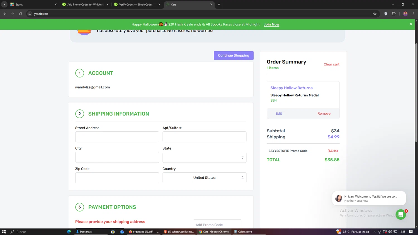Open Descargas window in taskbar

point(91,232)
